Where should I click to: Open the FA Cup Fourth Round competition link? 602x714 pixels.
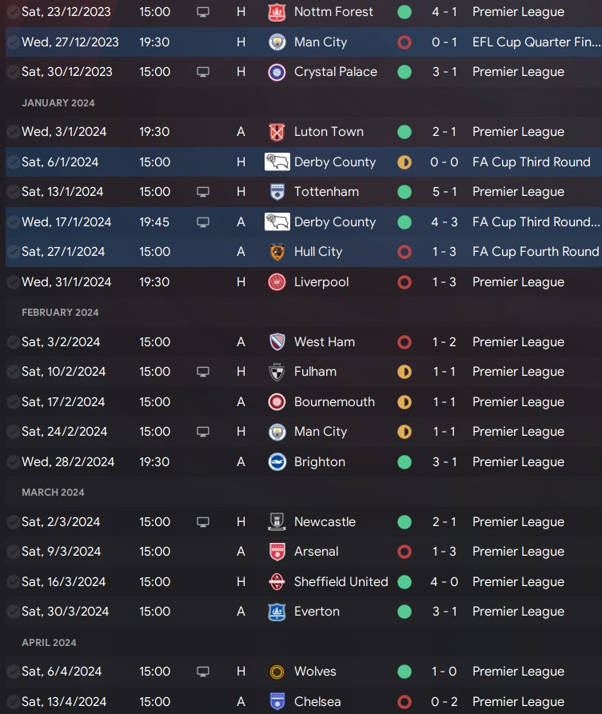(x=535, y=252)
